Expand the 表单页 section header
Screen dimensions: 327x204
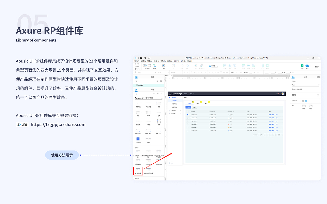pyautogui.click(x=137, y=178)
